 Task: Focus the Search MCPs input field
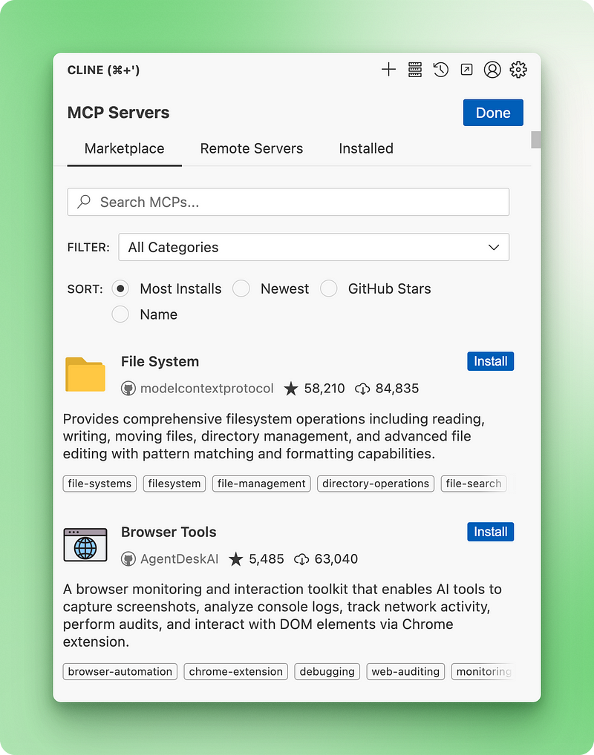point(288,202)
